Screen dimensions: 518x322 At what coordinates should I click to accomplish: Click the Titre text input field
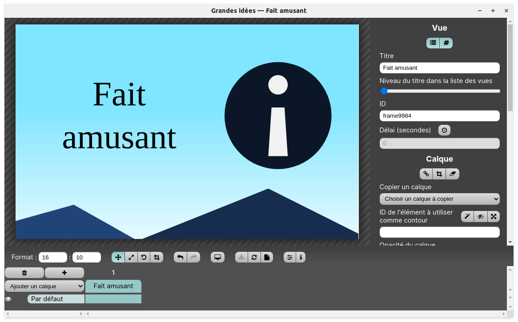439,68
